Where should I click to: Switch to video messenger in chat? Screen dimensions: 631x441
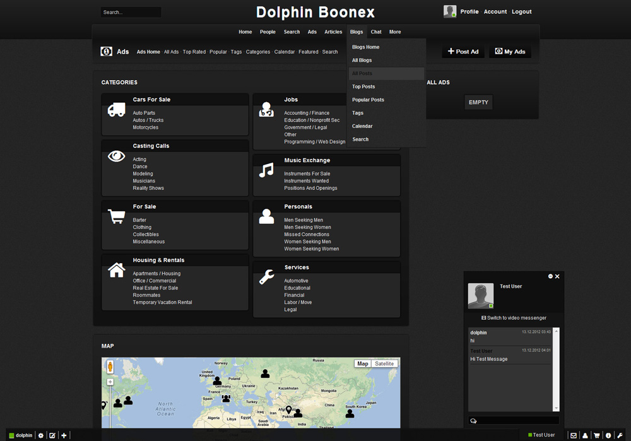514,318
